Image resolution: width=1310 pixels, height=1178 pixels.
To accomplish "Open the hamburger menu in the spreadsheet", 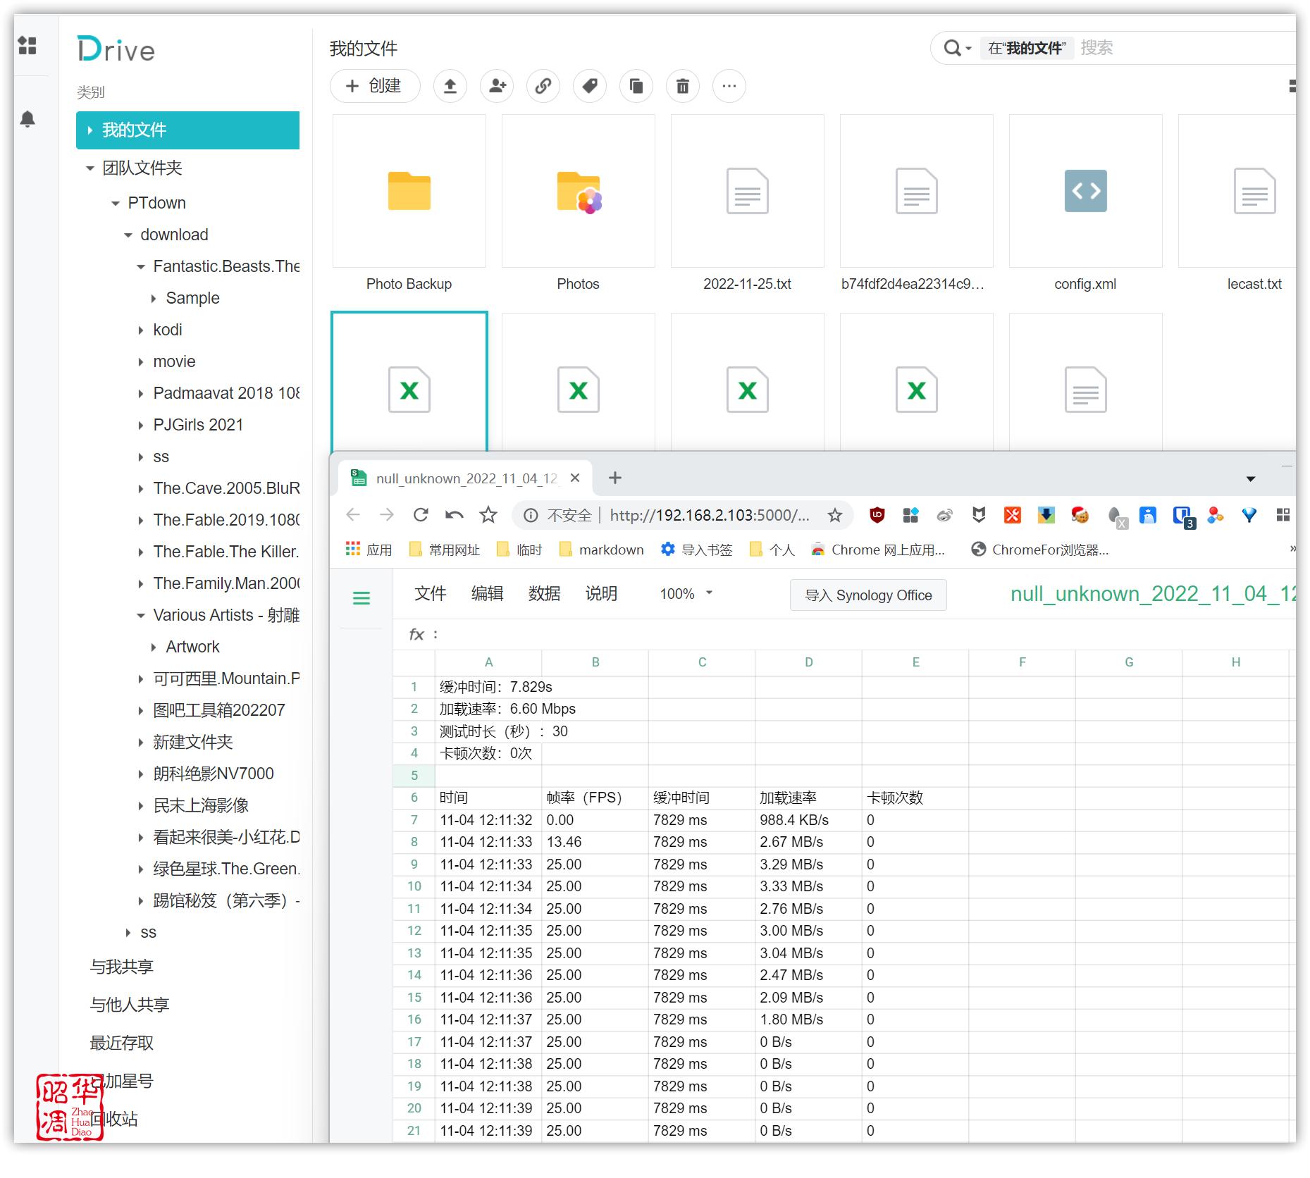I will pyautogui.click(x=362, y=598).
